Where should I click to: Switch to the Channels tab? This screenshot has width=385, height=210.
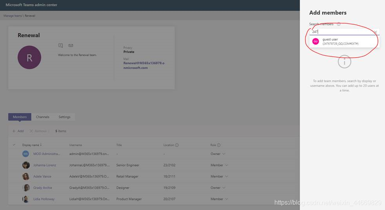pos(42,117)
